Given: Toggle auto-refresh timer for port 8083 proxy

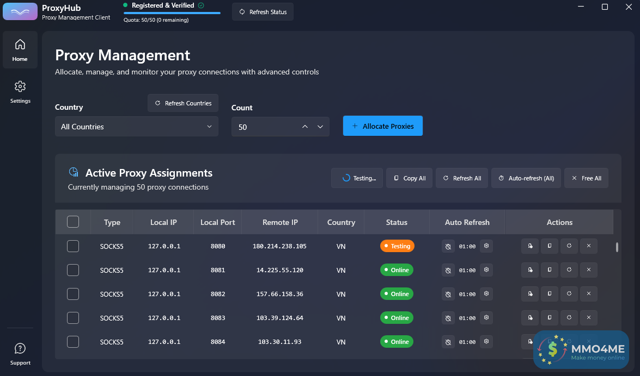Looking at the screenshot, I should click(x=448, y=318).
